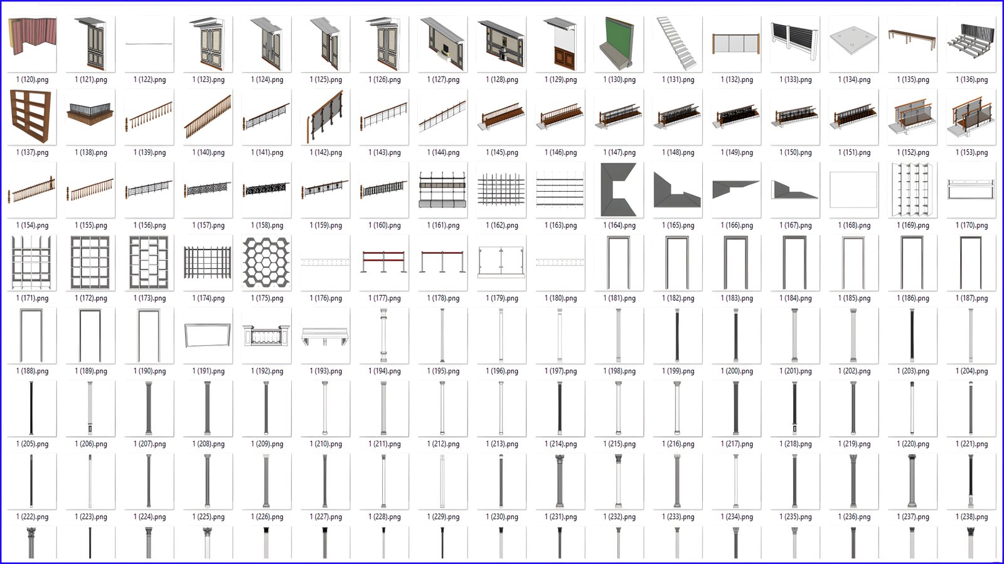Click the picture frame thumbnail 1 (191).png
Viewport: 1004px width, 564px height.
pyautogui.click(x=208, y=335)
